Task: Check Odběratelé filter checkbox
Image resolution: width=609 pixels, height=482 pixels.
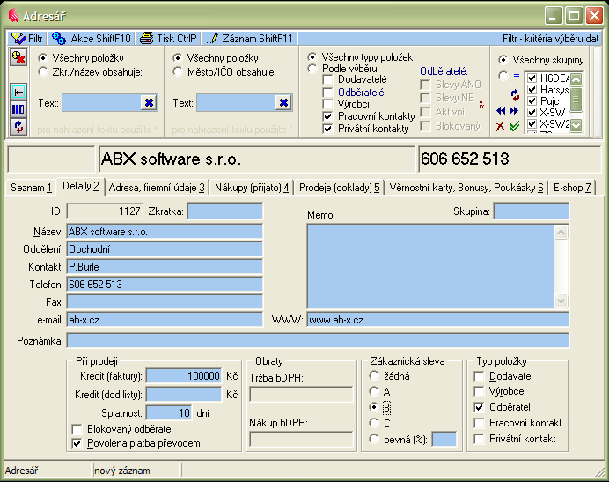Action: (x=327, y=93)
